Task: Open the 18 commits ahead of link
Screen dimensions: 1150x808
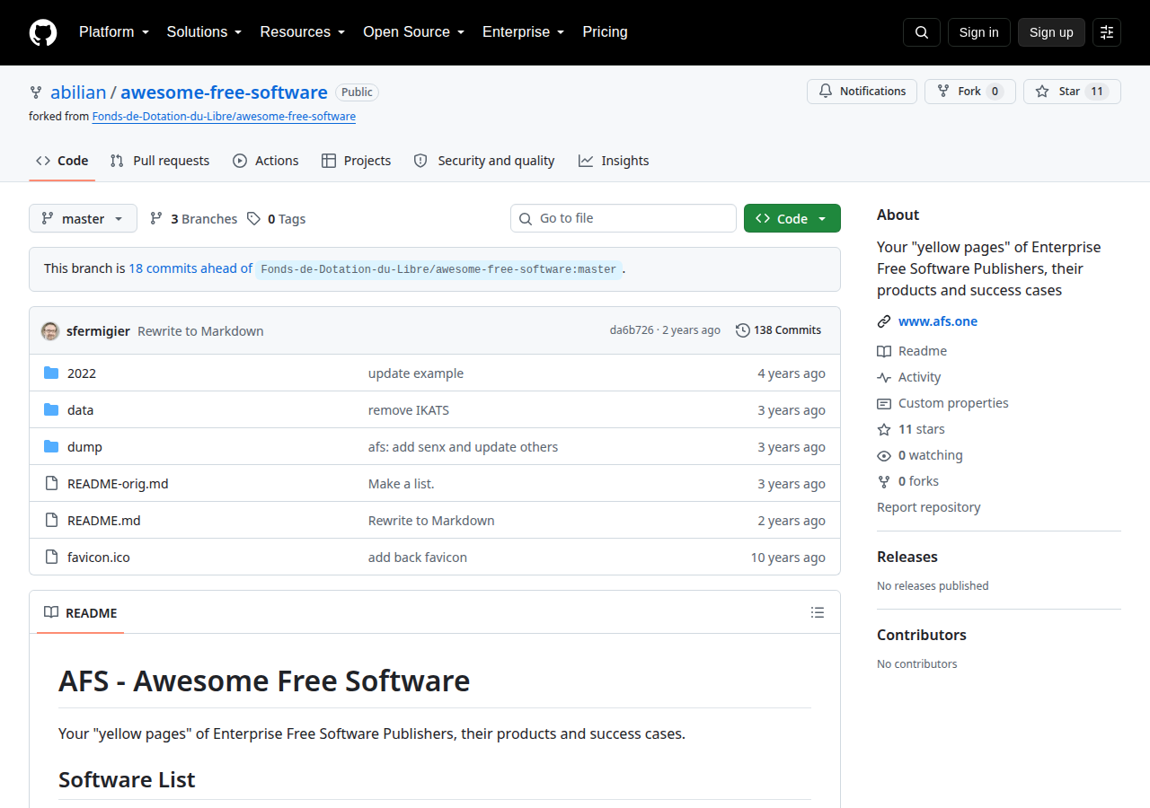Action: point(190,268)
